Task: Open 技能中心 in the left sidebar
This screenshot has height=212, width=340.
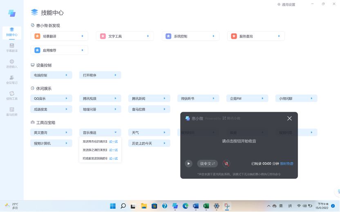Action: 12,32
